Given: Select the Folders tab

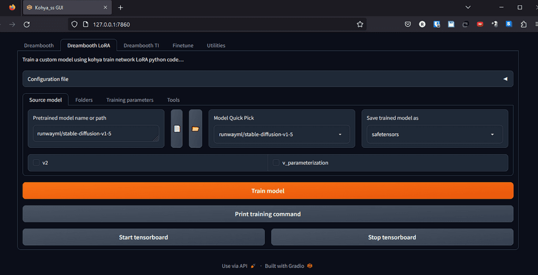Looking at the screenshot, I should pyautogui.click(x=84, y=100).
